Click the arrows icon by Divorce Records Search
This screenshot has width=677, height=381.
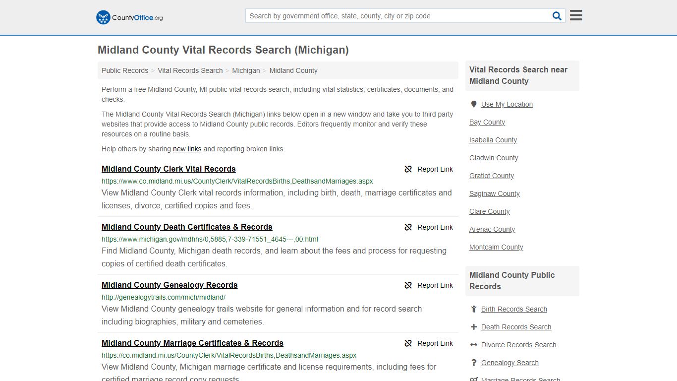click(474, 345)
